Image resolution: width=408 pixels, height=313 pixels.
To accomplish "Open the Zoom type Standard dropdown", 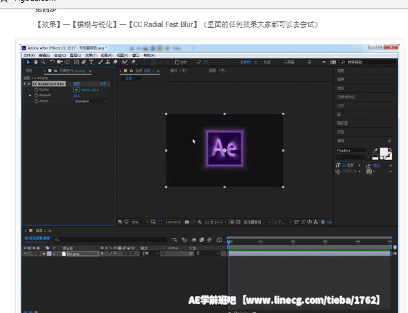I will (91, 101).
